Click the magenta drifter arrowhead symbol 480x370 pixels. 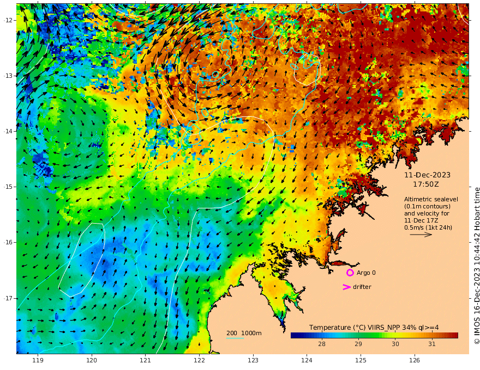[346, 287]
